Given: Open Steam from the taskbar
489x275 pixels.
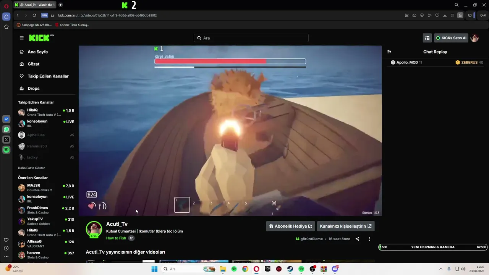Looking at the screenshot, I should point(290,269).
